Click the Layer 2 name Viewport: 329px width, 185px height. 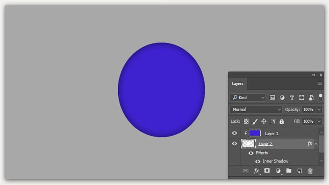(x=265, y=144)
